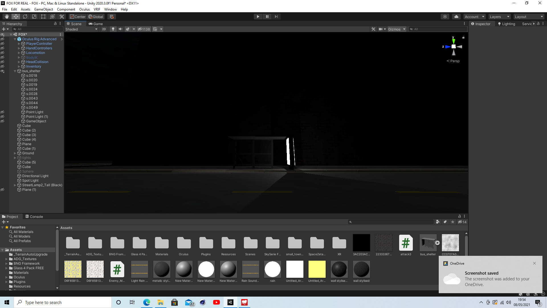Viewport: 547px width, 308px height.
Task: Expand Ground object in hierarchy
Action: click(x=15, y=153)
